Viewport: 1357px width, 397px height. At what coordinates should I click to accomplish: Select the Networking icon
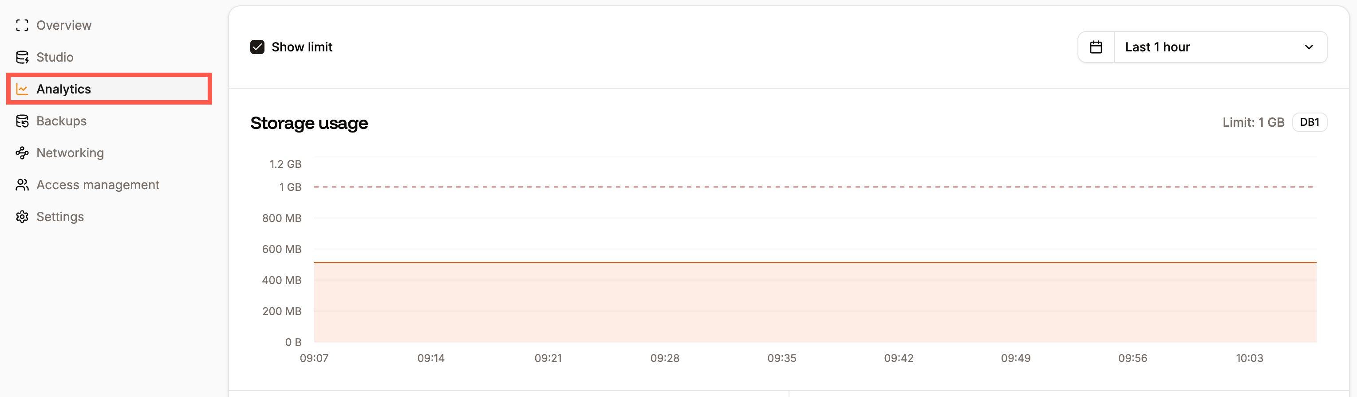tap(22, 152)
